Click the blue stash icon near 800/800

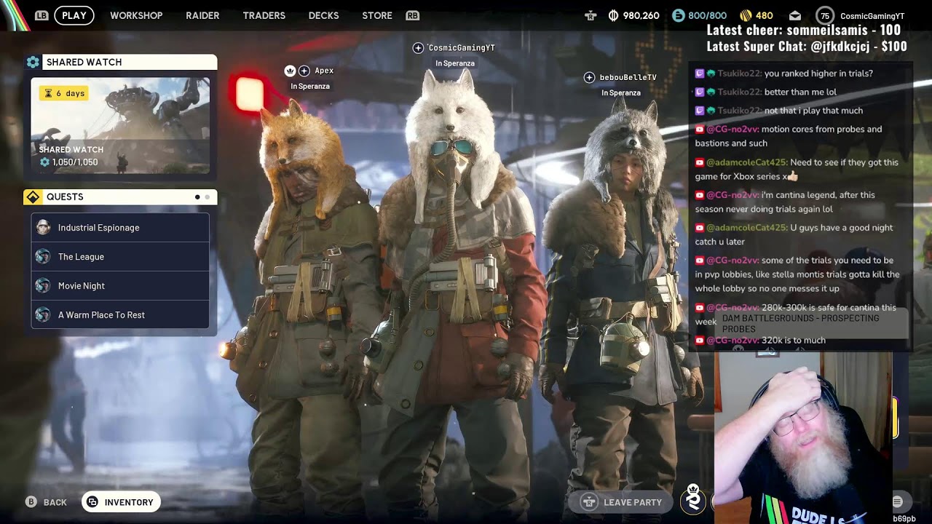[x=678, y=15]
